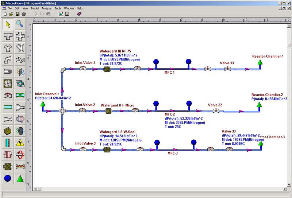Image resolution: width=292 pixels, height=198 pixels.
Task: Open the Analyze menu
Action: click(x=46, y=8)
